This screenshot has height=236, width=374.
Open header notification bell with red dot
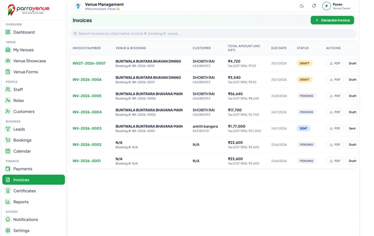314,6
